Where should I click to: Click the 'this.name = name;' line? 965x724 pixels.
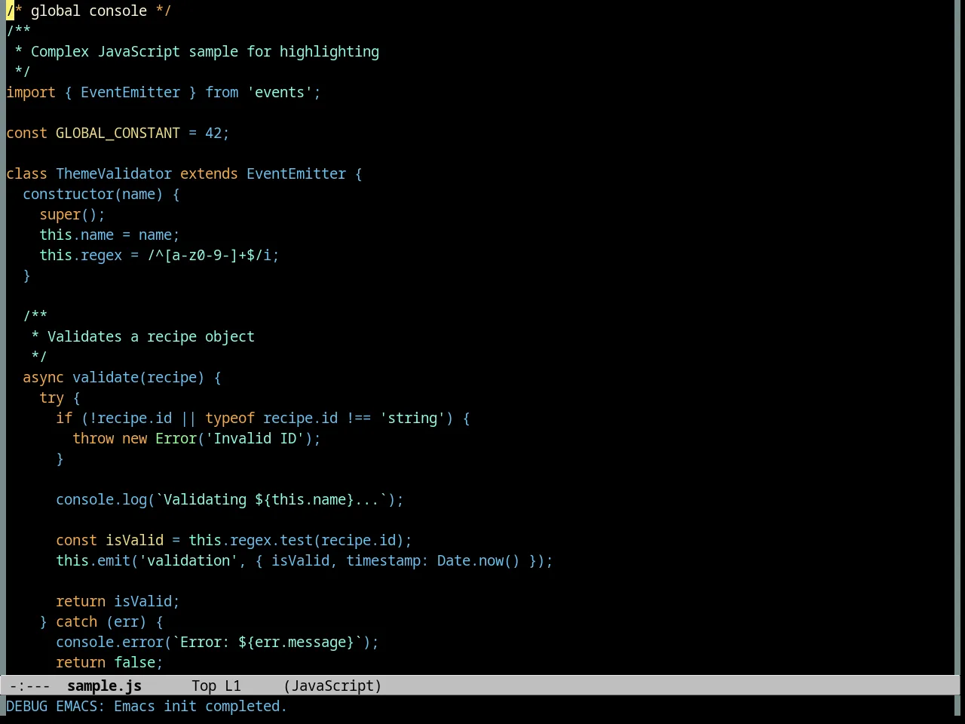click(x=109, y=235)
